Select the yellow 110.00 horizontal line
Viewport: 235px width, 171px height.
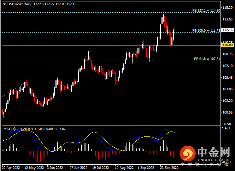[x=111, y=45]
